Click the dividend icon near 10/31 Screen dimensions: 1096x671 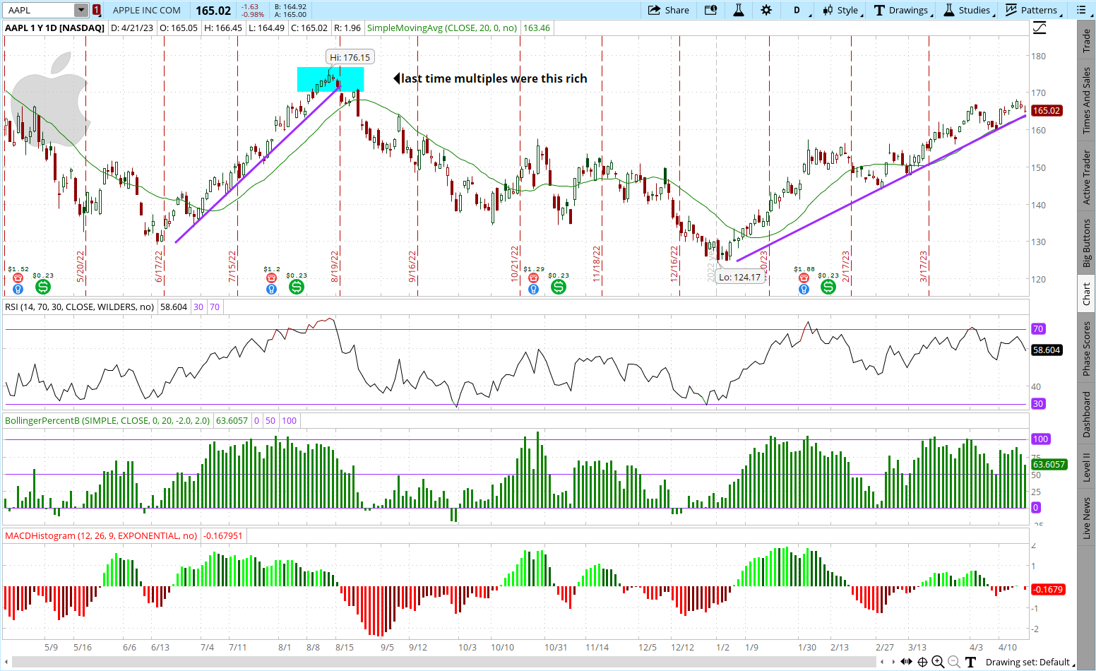[x=559, y=287]
